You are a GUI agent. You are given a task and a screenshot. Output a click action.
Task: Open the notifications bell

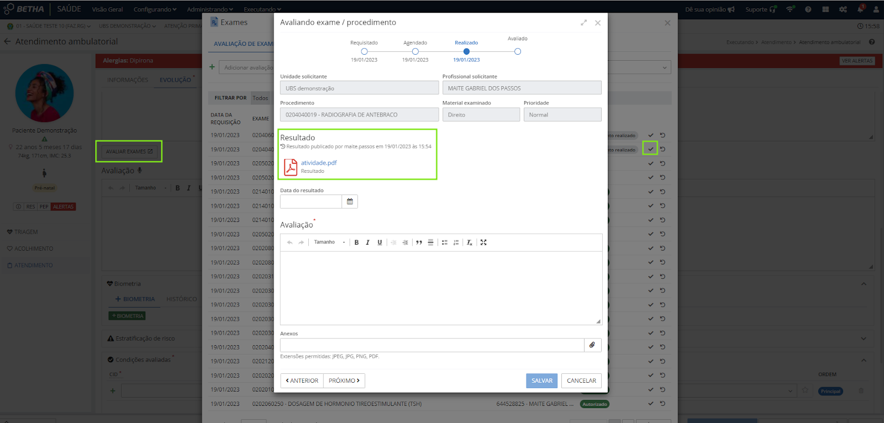[x=860, y=9]
